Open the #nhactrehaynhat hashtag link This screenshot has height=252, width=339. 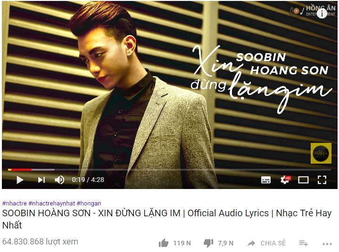52,203
